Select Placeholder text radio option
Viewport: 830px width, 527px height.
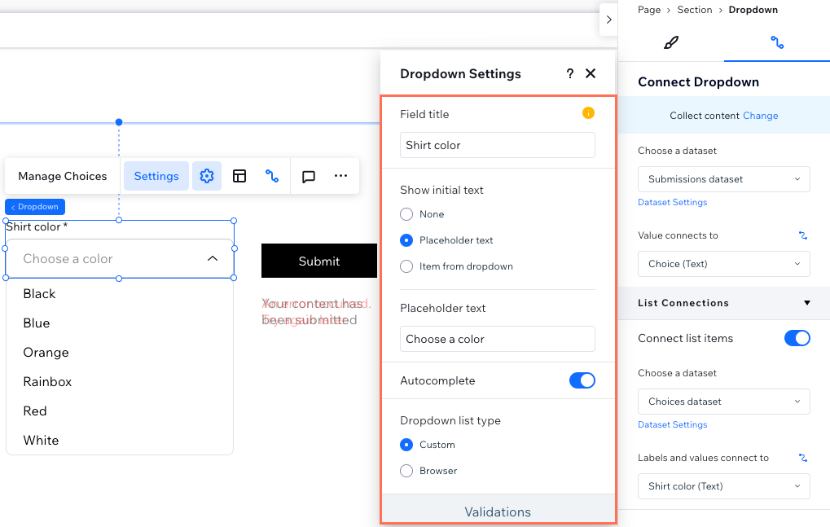tap(406, 240)
